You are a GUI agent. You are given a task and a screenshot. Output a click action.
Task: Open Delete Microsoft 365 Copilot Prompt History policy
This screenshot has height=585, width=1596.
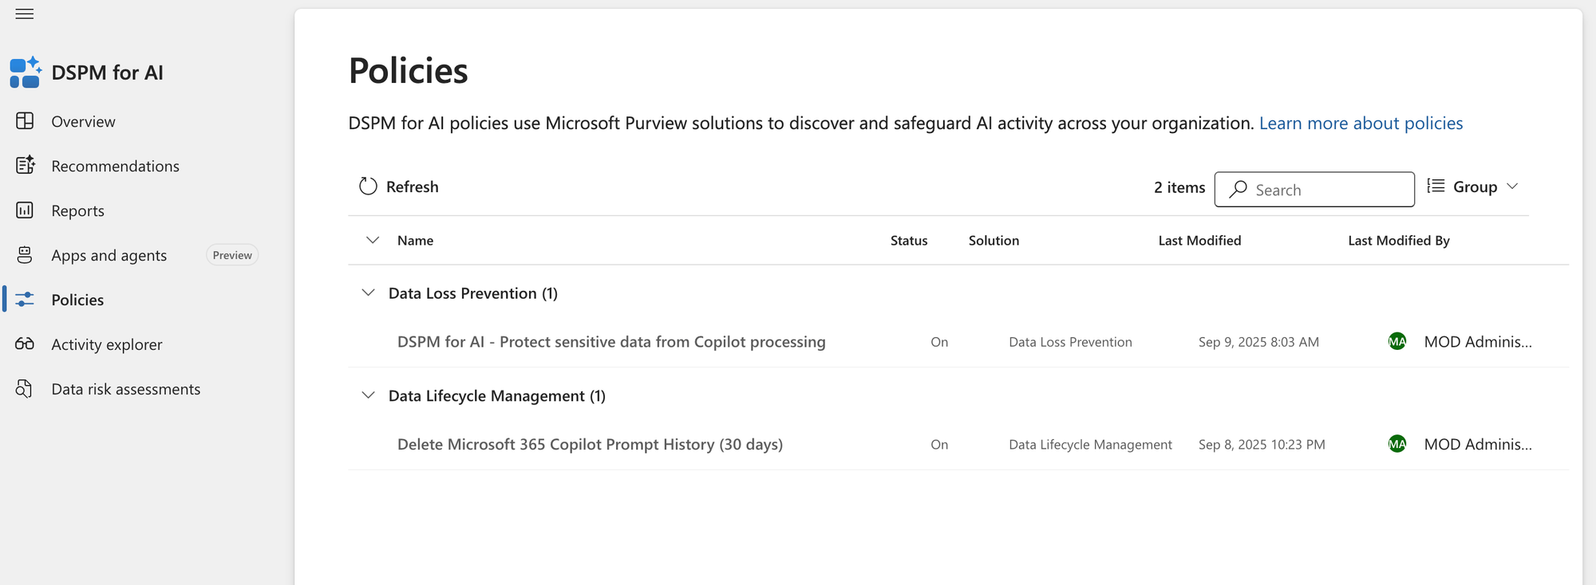click(590, 445)
